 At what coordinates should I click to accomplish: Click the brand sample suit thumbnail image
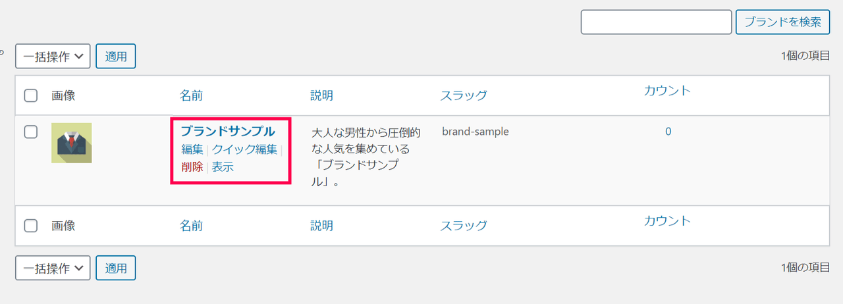72,143
